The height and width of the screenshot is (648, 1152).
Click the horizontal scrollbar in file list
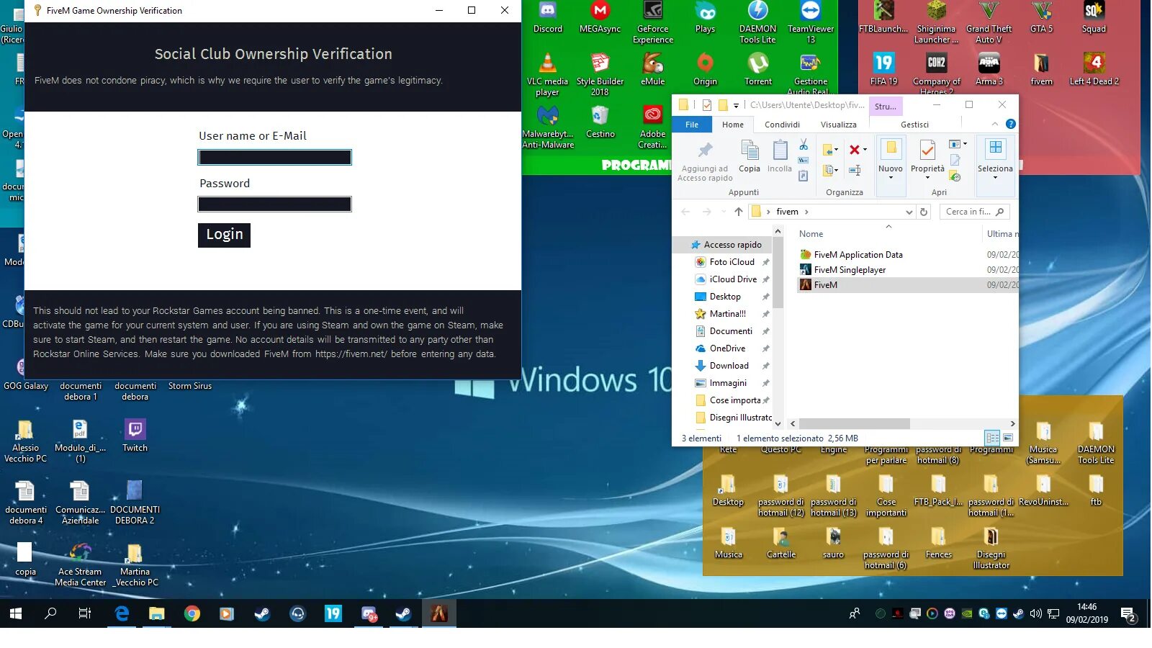click(854, 424)
